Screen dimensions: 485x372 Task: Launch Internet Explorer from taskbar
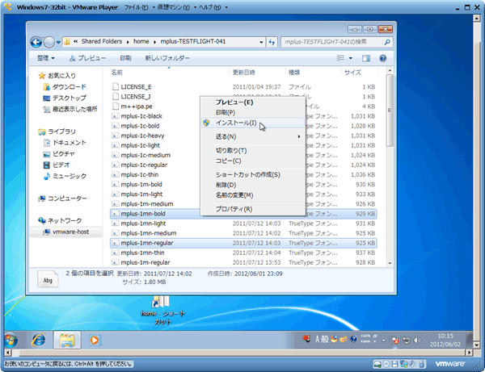coord(39,340)
